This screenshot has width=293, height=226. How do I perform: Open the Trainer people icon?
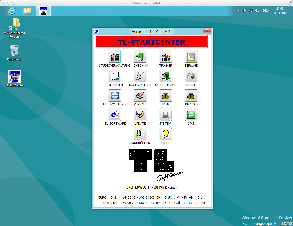pos(165,57)
